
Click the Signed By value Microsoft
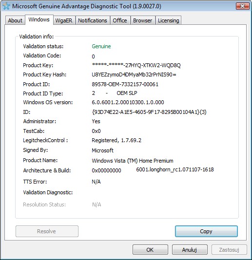[x=102, y=150]
